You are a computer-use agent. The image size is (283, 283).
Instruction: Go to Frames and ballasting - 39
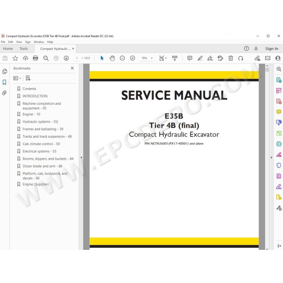43,129
